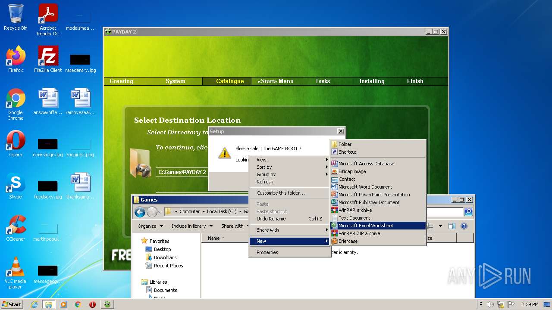
Task: Show hidden tray icons arrow
Action: tap(481, 304)
